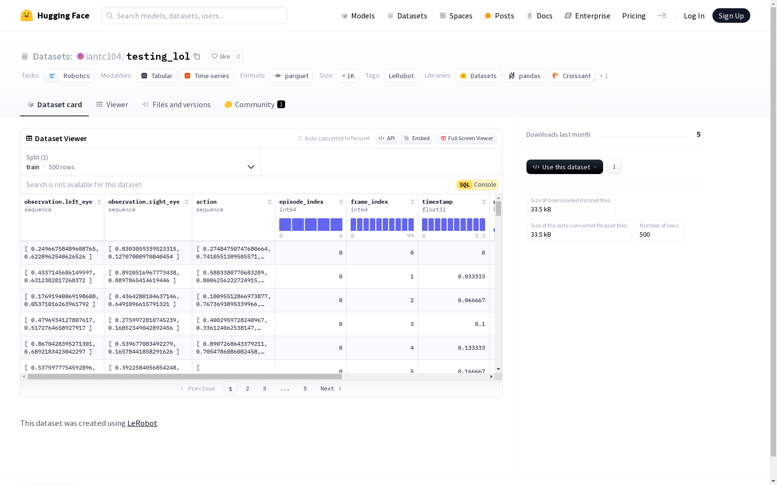The height and width of the screenshot is (485, 777).
Task: Click the table's vertical scrollbar thumb
Action: point(498,209)
